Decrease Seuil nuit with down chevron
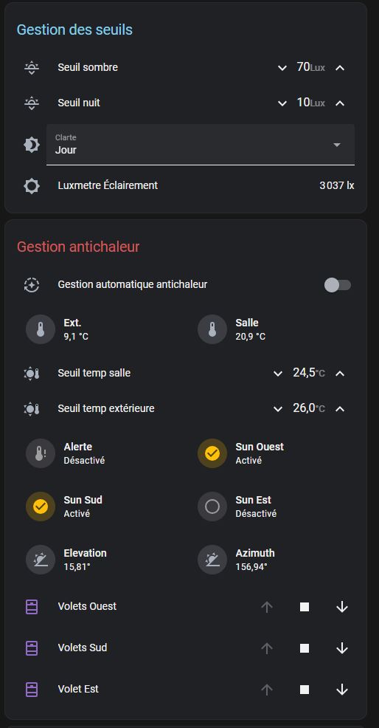379x728 pixels. [282, 103]
